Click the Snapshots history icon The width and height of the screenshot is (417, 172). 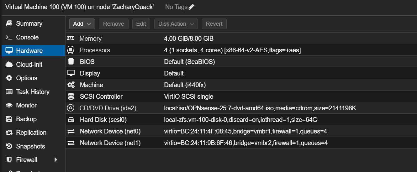9,146
